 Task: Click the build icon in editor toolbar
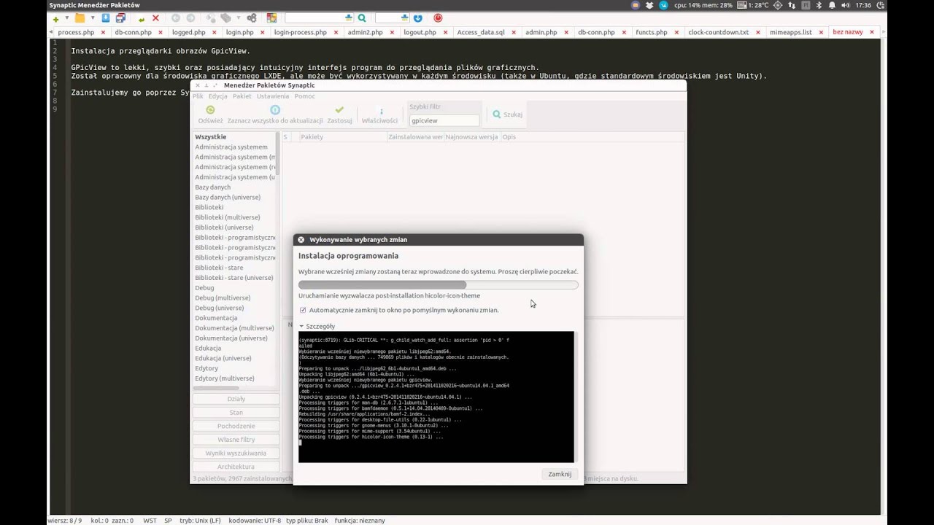coord(226,17)
